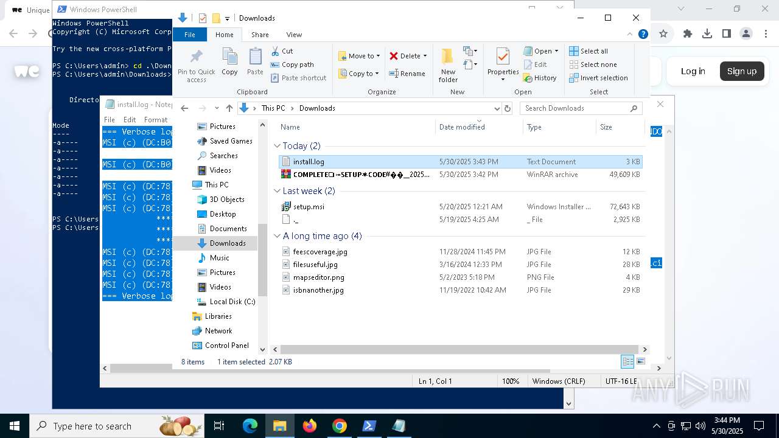This screenshot has width=779, height=438.
Task: Select the Cut command
Action: 282,51
